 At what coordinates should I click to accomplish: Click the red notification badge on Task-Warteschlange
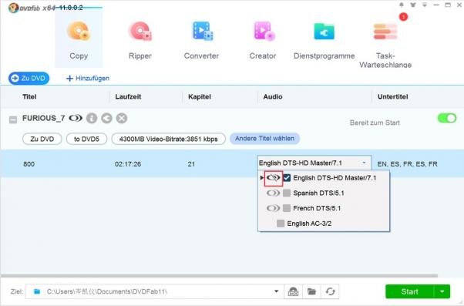[403, 17]
